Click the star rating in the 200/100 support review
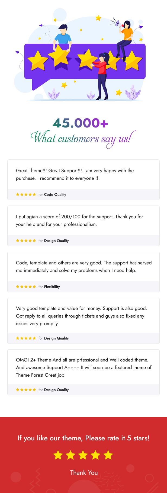167x493 pixels. click(x=26, y=241)
